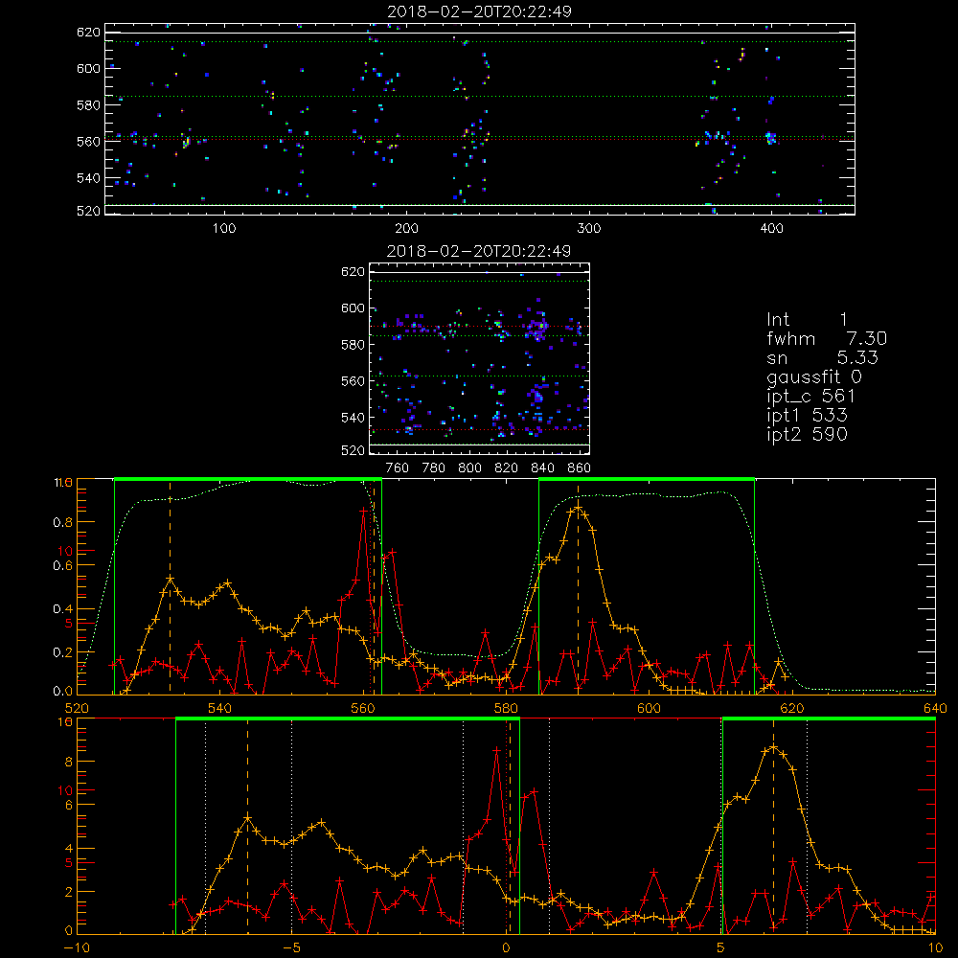The image size is (958, 958).
Task: Click the top wide scatter image panel
Action: tap(480, 119)
